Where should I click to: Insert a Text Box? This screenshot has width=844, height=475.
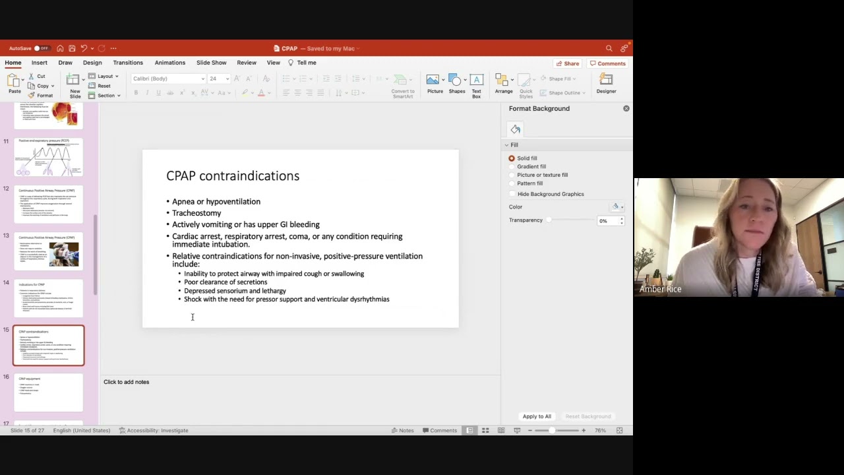pos(476,85)
